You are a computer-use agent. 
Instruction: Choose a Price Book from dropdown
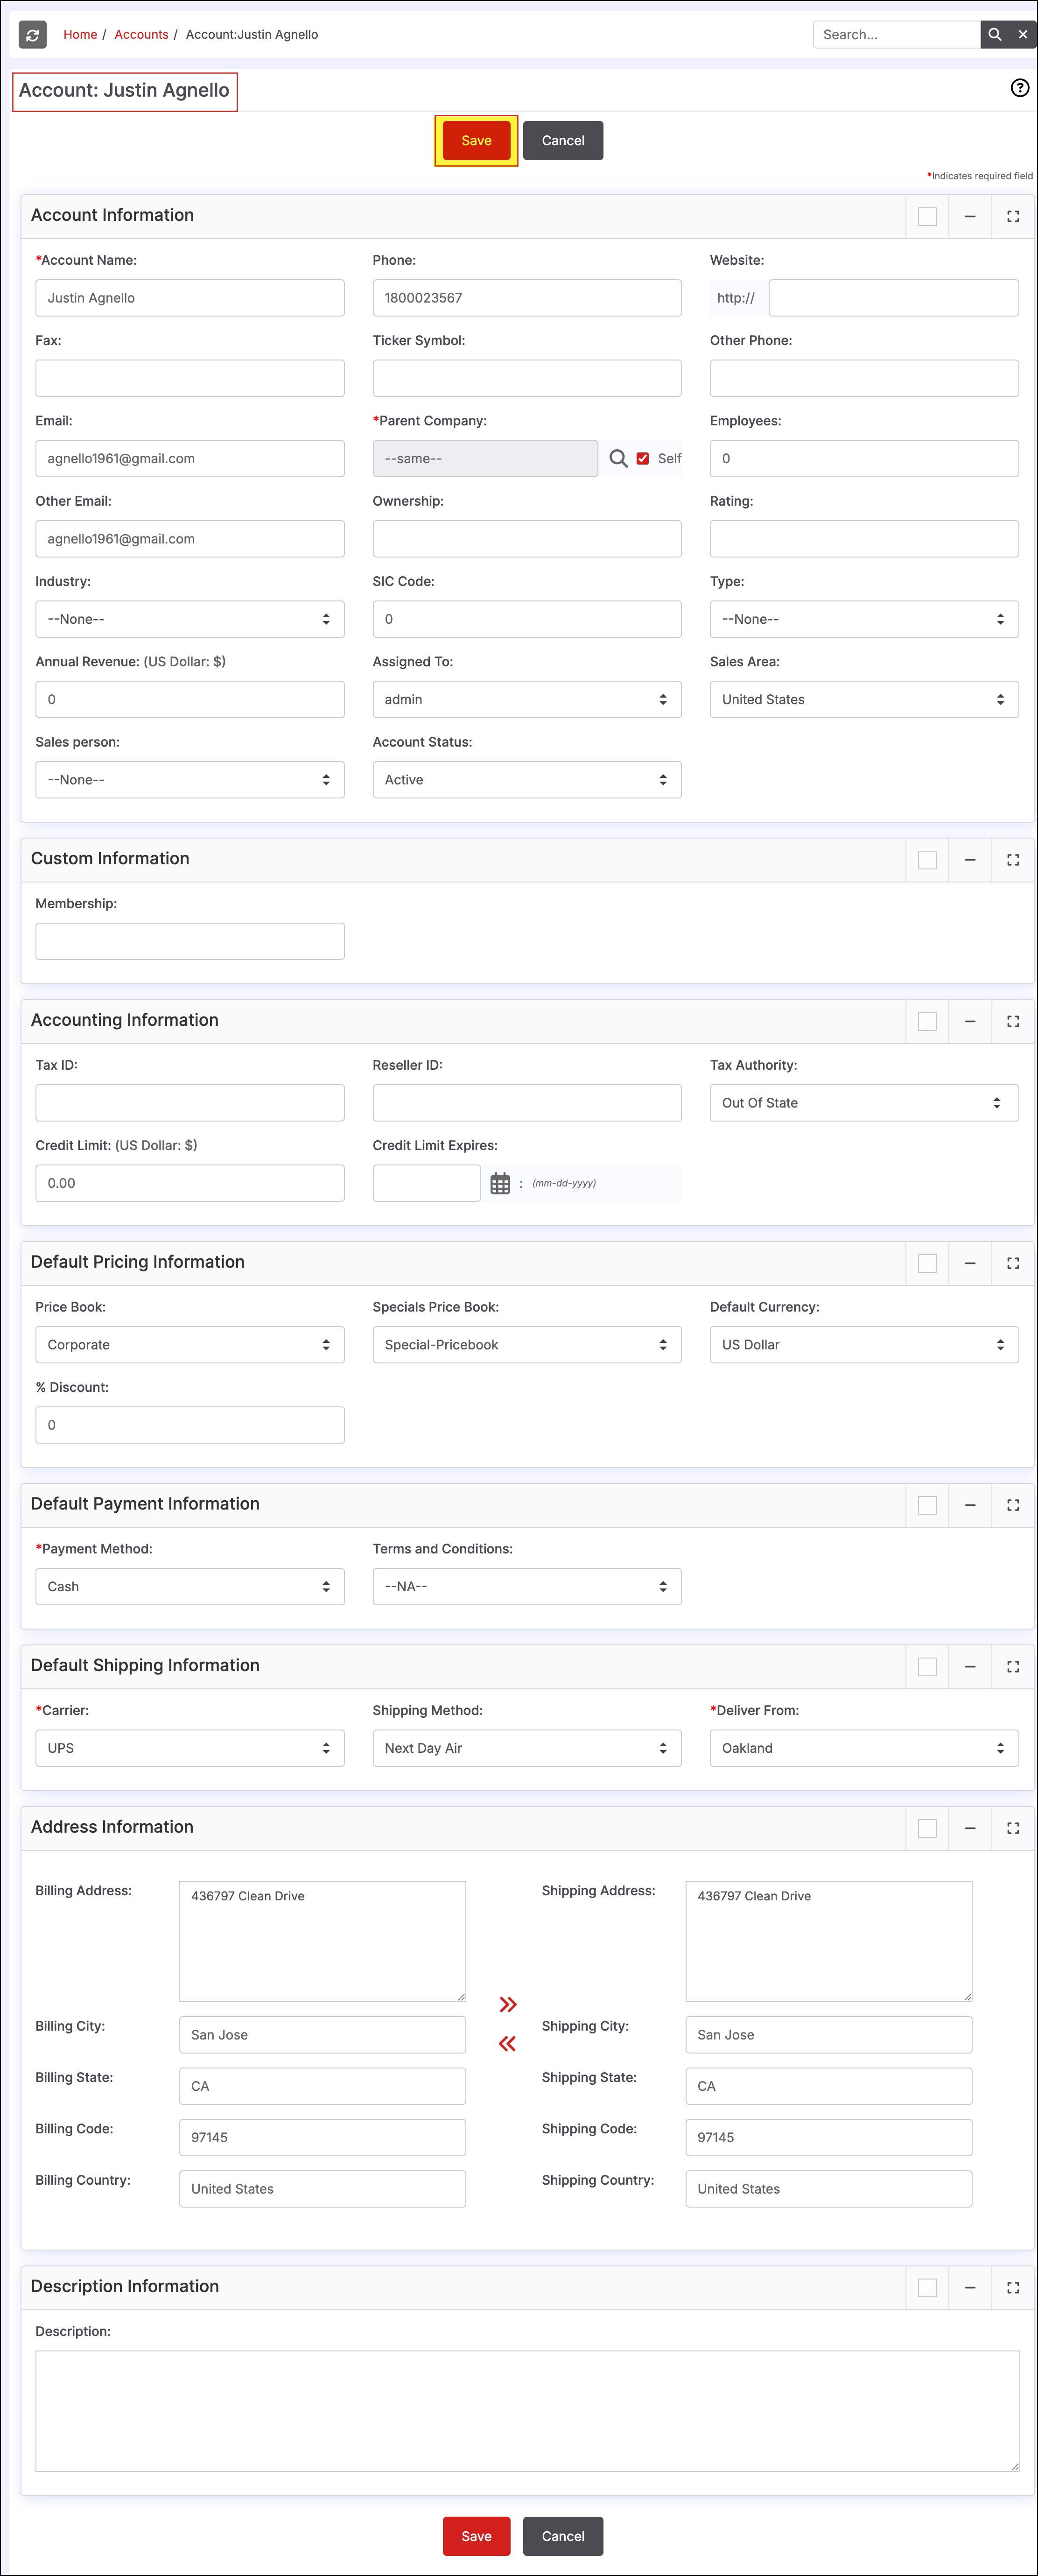point(190,1345)
